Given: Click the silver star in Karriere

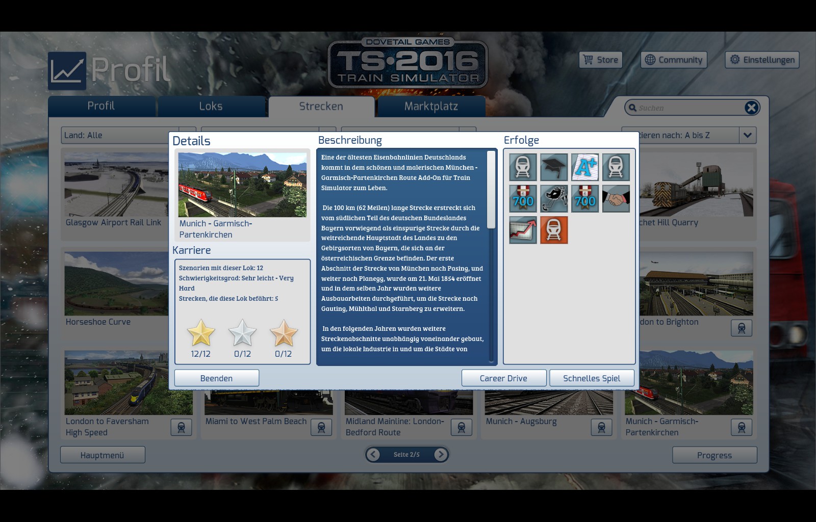Looking at the screenshot, I should 242,333.
